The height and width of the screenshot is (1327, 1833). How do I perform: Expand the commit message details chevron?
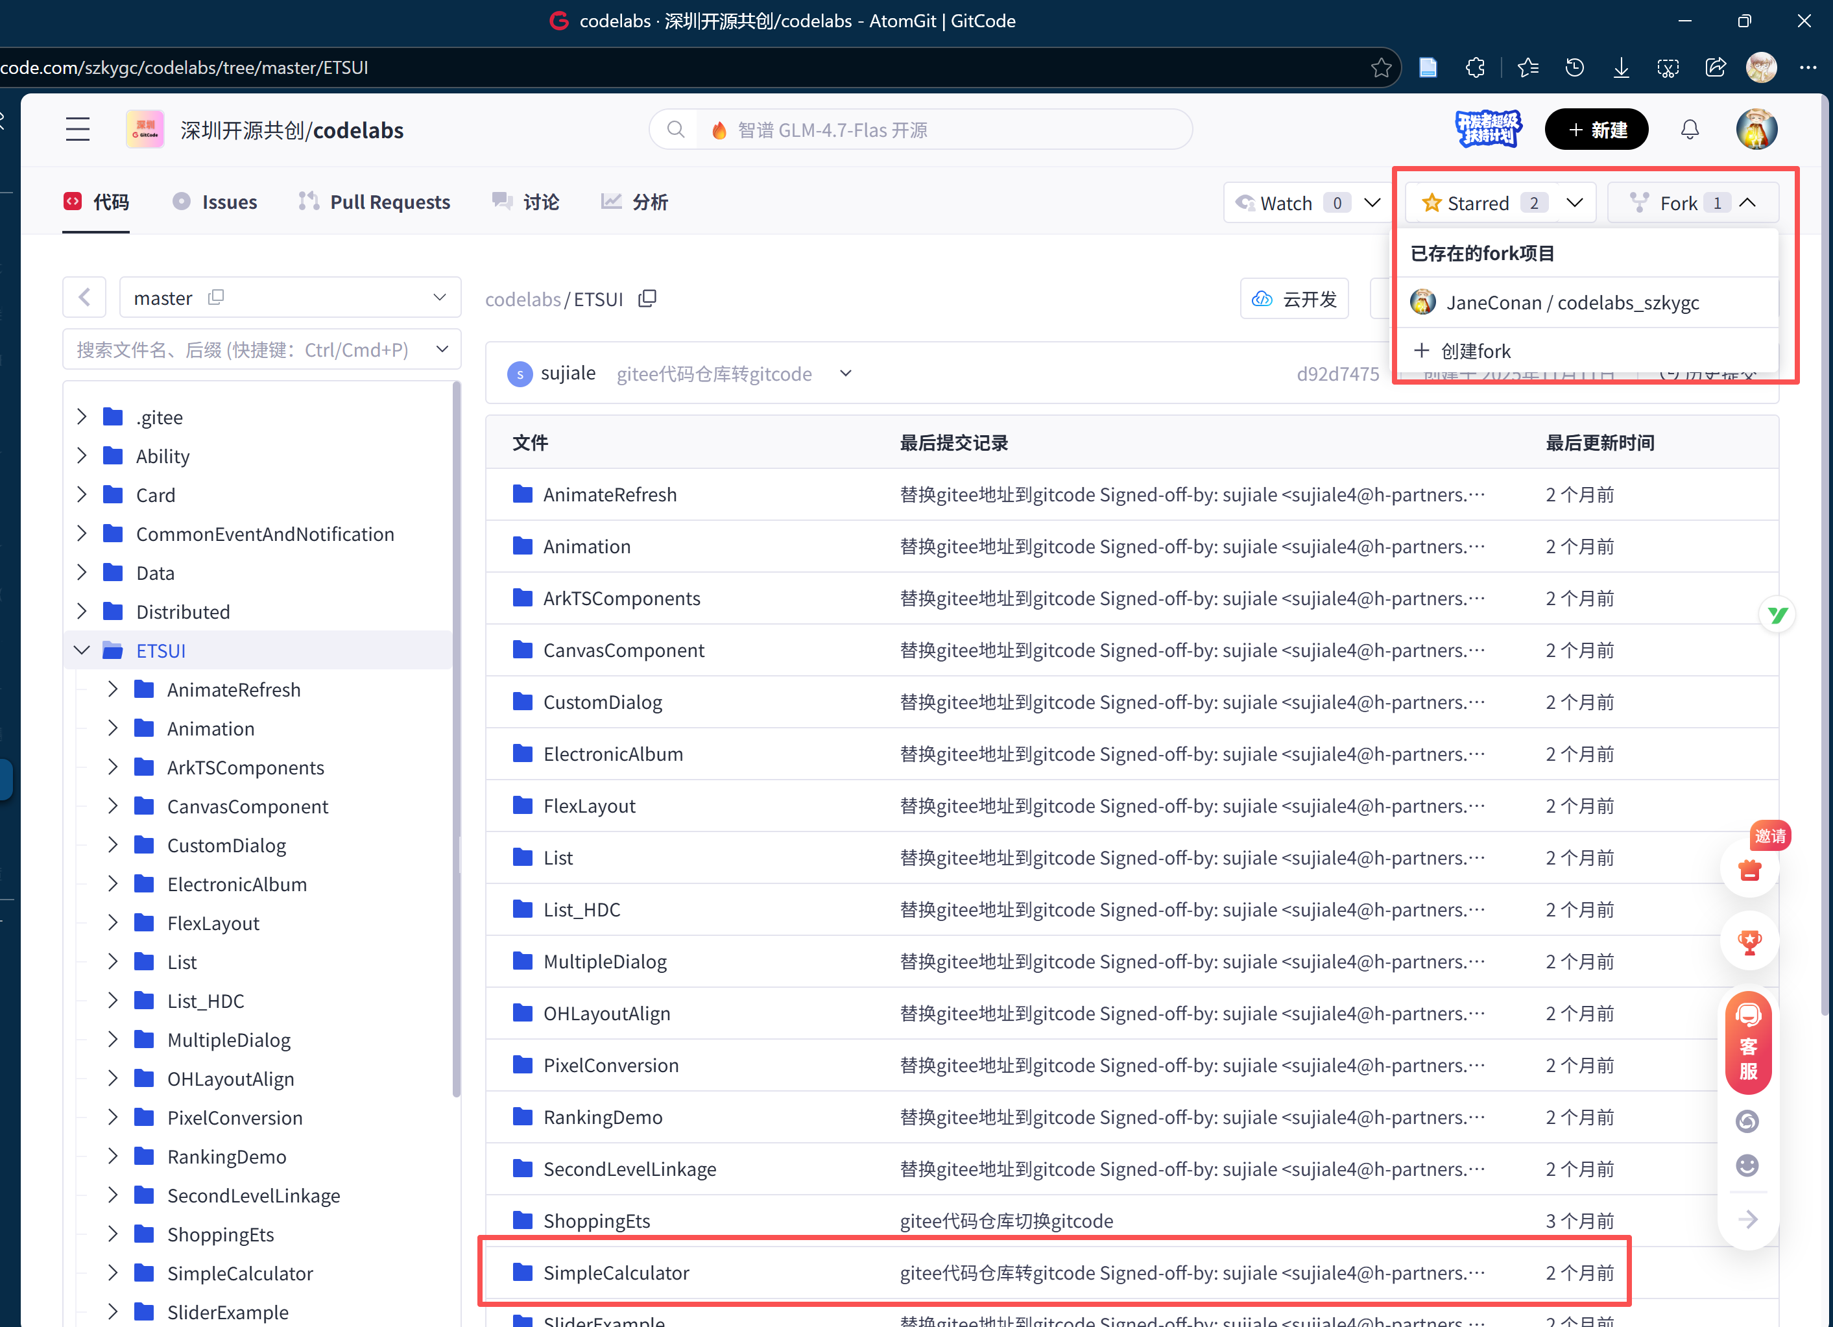pyautogui.click(x=845, y=374)
